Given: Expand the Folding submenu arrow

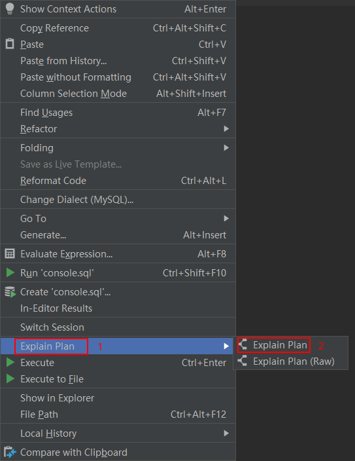Looking at the screenshot, I should (x=226, y=147).
